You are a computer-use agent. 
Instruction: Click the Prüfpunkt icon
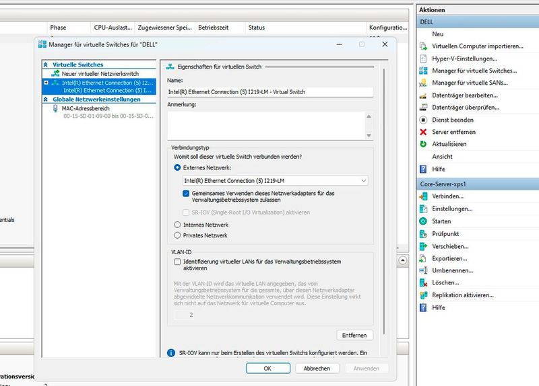point(423,233)
